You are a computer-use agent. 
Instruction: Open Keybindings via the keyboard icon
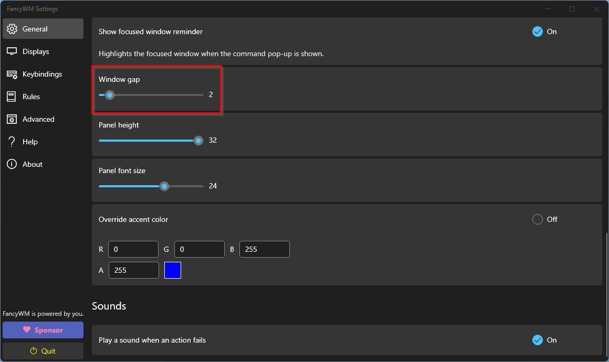click(x=12, y=74)
